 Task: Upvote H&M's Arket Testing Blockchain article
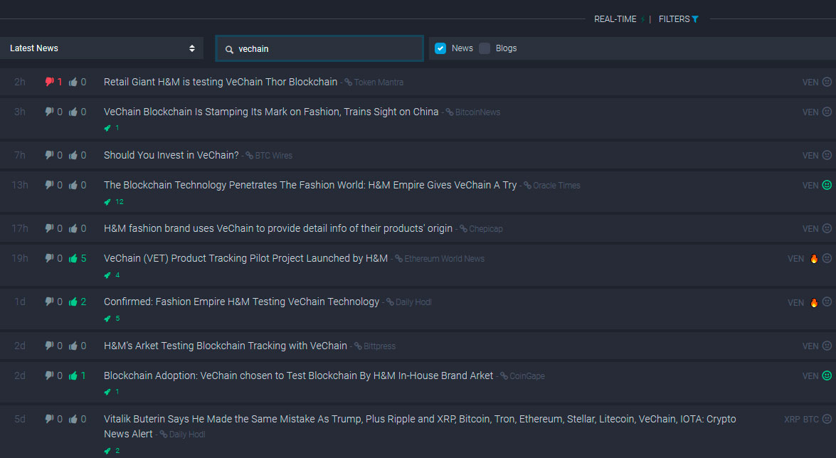pos(73,346)
